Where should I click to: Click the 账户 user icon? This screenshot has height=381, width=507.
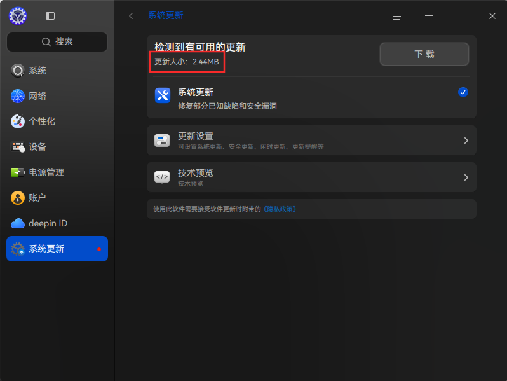[17, 198]
